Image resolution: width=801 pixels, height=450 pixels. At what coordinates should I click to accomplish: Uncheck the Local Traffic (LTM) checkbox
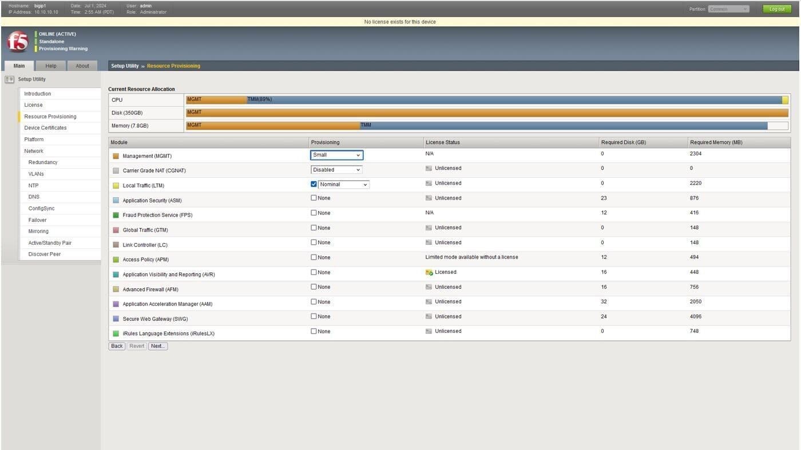point(314,184)
